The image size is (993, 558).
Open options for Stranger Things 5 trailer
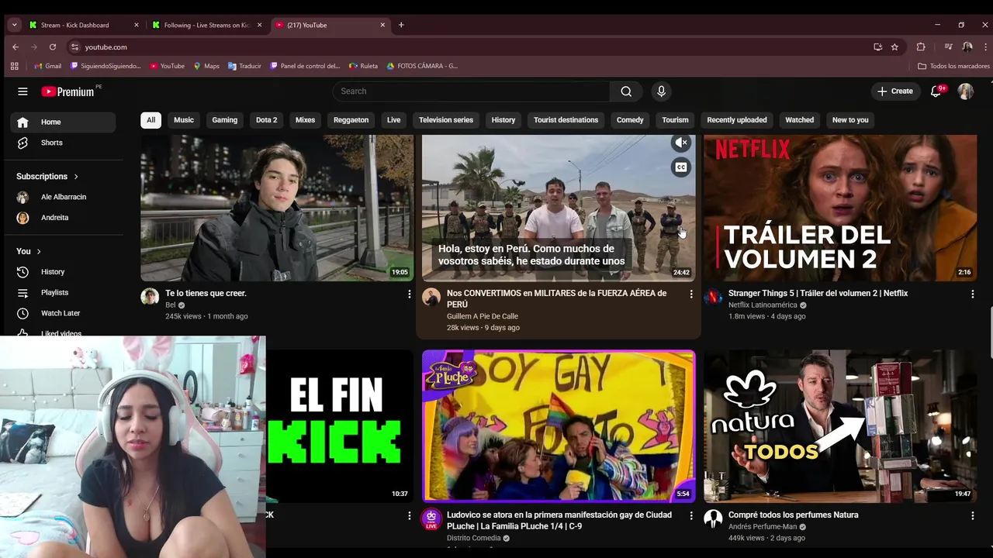click(x=972, y=294)
